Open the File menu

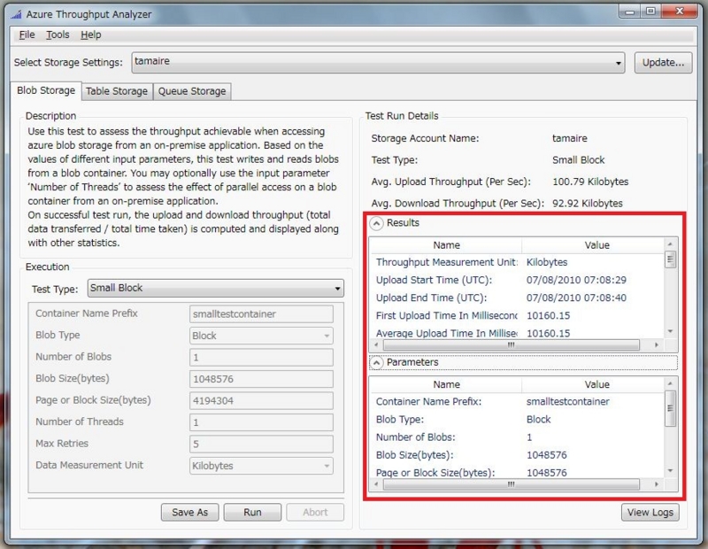point(27,35)
